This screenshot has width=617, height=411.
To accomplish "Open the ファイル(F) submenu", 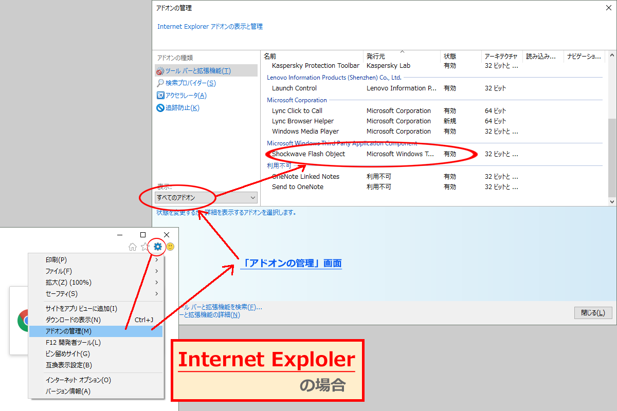I will click(x=96, y=271).
